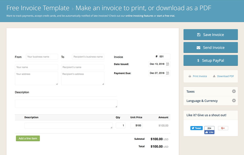Click the Total label

[142, 146]
